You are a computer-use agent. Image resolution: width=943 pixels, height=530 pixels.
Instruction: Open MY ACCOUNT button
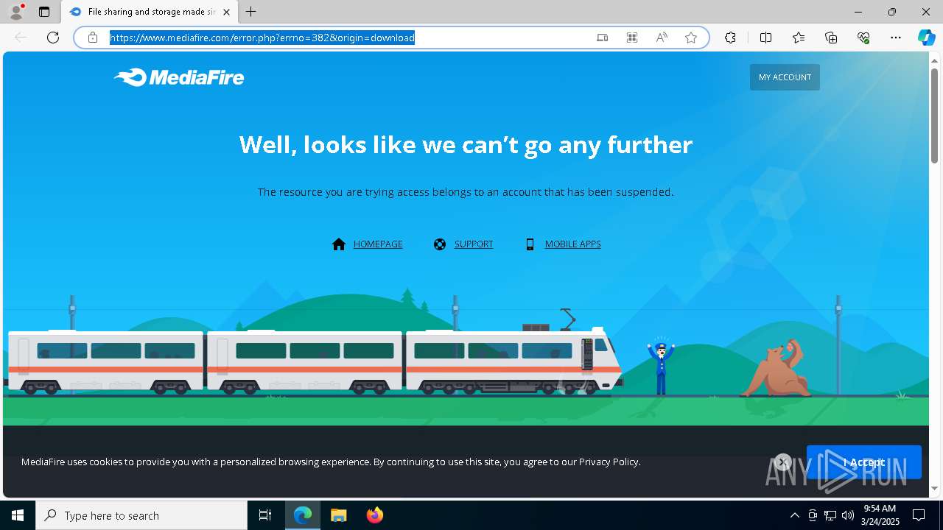pyautogui.click(x=785, y=77)
